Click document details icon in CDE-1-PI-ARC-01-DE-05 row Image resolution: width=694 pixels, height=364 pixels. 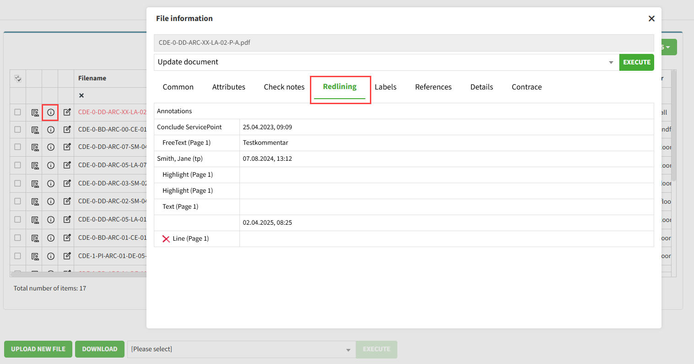pos(35,256)
